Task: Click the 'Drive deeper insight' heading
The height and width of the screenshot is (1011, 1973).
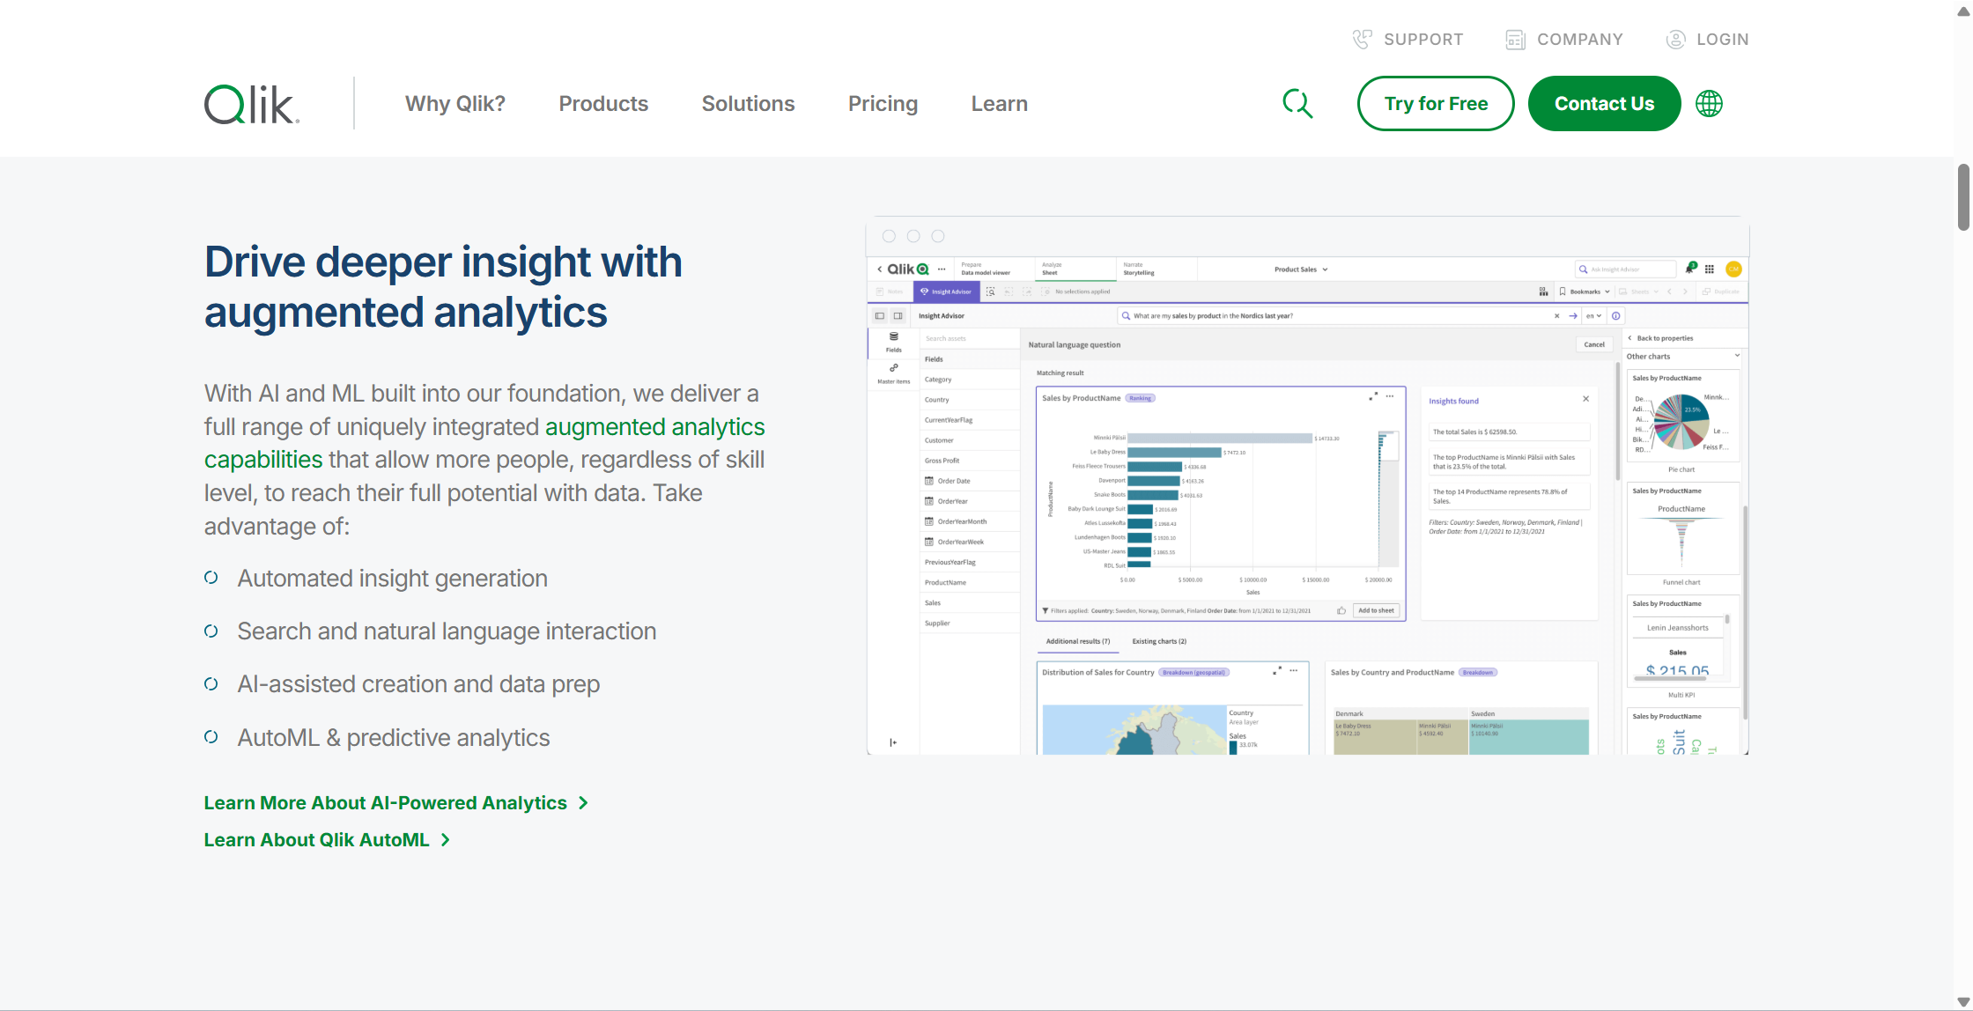Action: click(443, 287)
